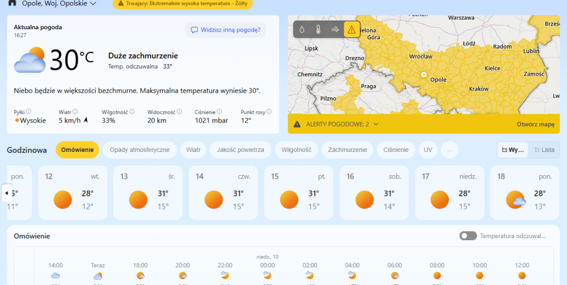
Task: Select the thermometer temperature map layer icon
Action: 318,30
